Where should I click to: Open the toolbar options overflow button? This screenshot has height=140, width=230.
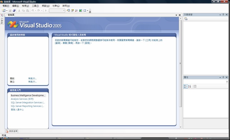click(x=90, y=11)
